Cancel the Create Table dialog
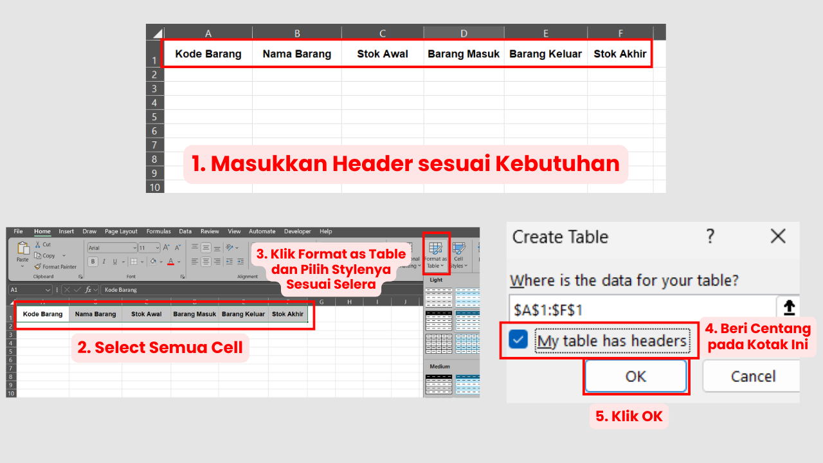Screen dimensions: 823x463 (x=751, y=376)
